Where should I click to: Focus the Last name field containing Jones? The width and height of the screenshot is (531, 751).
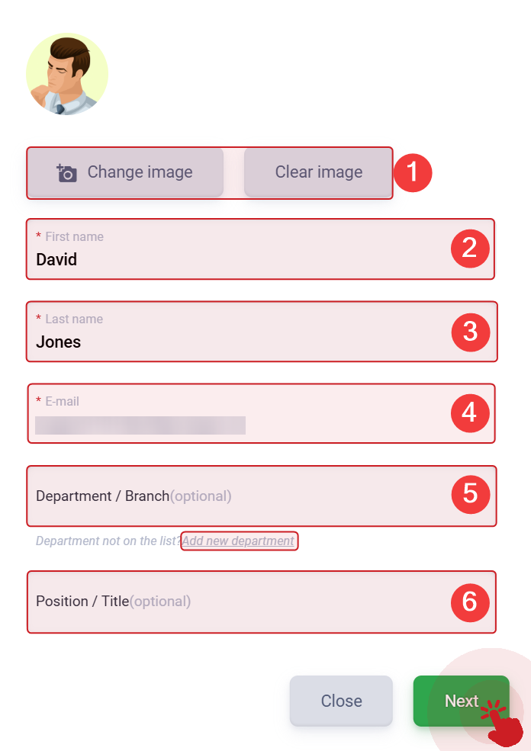point(262,332)
